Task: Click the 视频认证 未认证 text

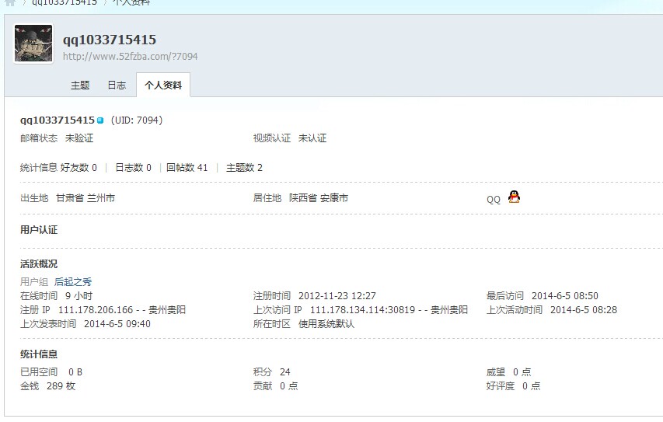Action: 290,138
